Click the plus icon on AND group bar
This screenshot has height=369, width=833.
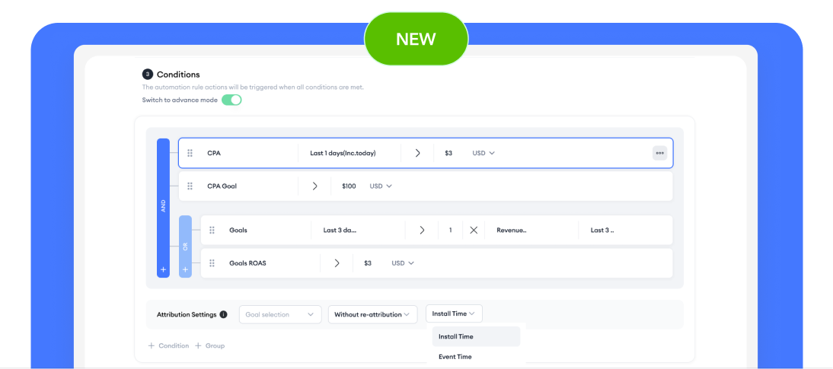[163, 269]
